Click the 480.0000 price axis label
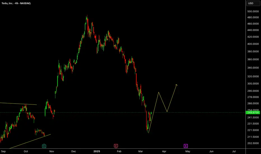Viewport: 261px width, 154px height. pyautogui.click(x=253, y=17)
